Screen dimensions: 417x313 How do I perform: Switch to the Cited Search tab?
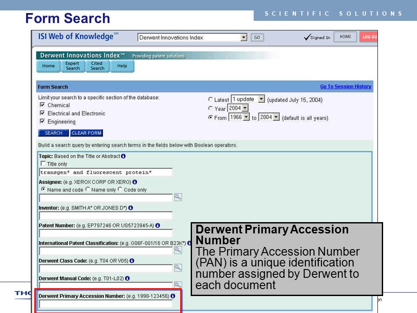(97, 66)
